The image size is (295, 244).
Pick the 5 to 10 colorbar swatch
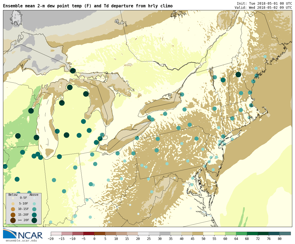point(111,233)
